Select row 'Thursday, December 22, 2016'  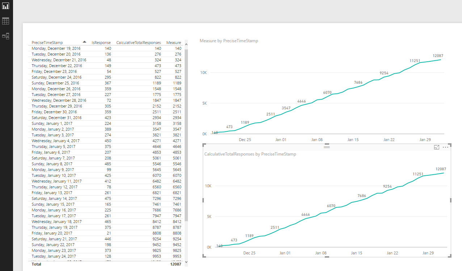[x=106, y=66]
